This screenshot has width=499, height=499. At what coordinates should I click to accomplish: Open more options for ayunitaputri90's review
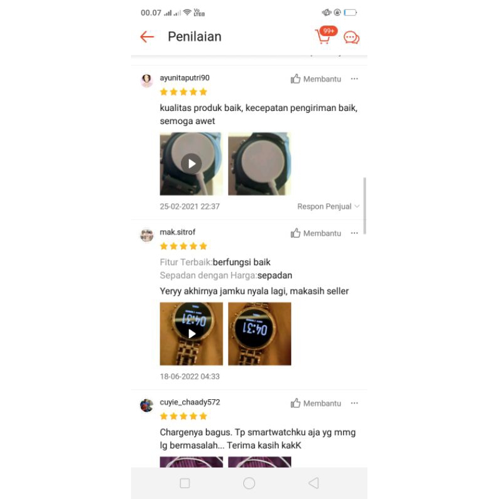[x=354, y=79]
